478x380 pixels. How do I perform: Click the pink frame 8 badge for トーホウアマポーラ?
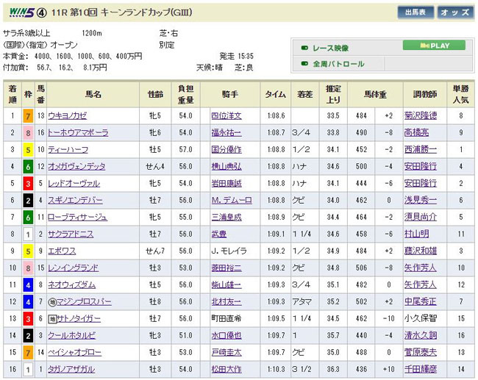28,133
